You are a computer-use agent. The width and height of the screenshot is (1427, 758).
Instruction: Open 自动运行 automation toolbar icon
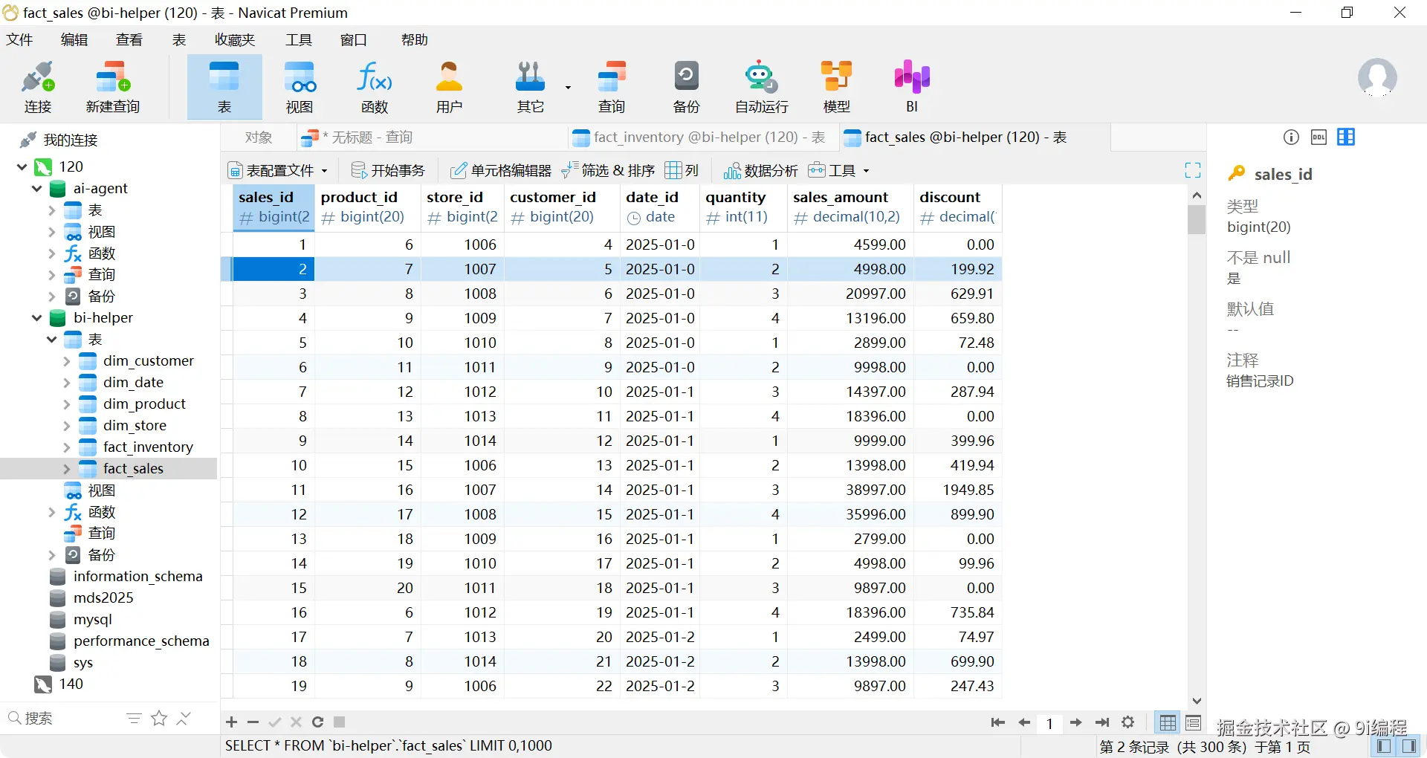tap(761, 87)
